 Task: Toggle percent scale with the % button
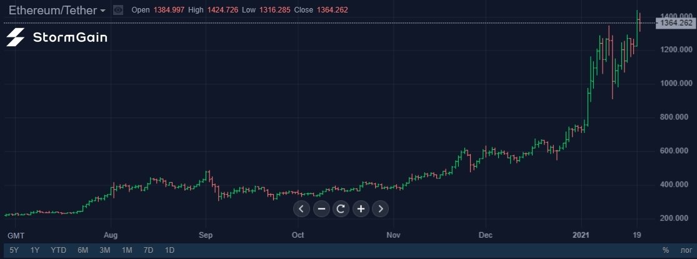666,250
